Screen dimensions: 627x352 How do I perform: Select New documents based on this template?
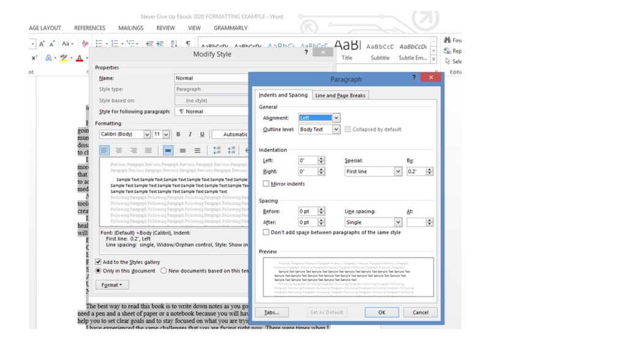(164, 271)
